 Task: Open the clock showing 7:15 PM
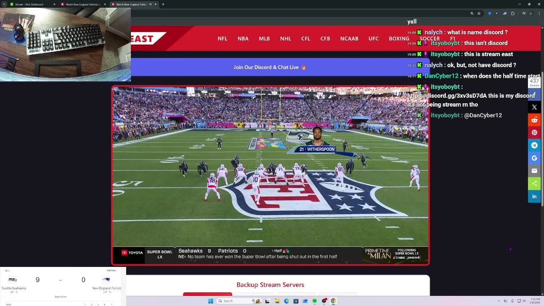(x=535, y=301)
